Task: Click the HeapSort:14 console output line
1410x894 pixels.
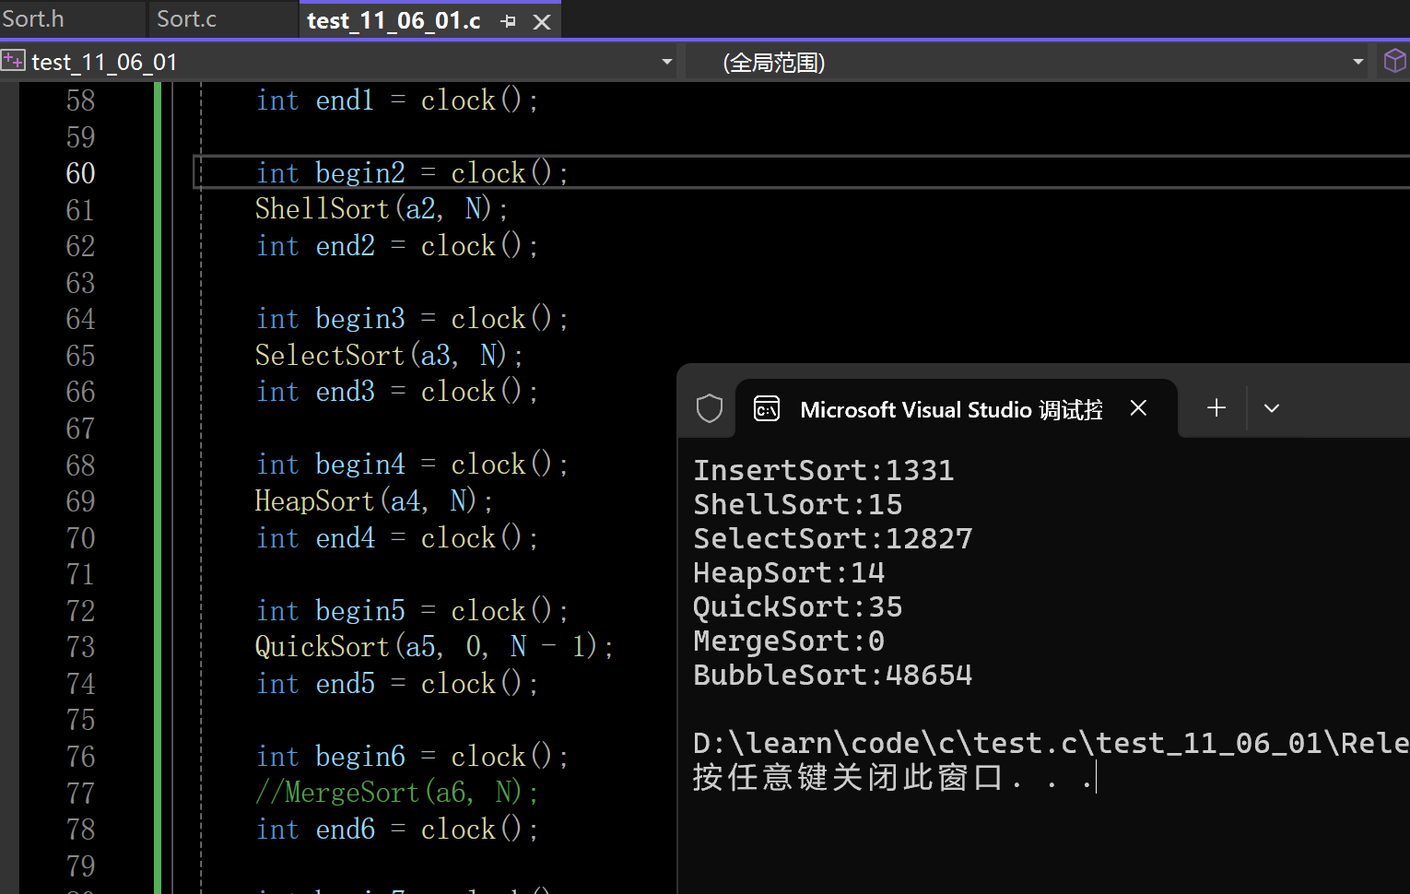Action: pyautogui.click(x=789, y=573)
